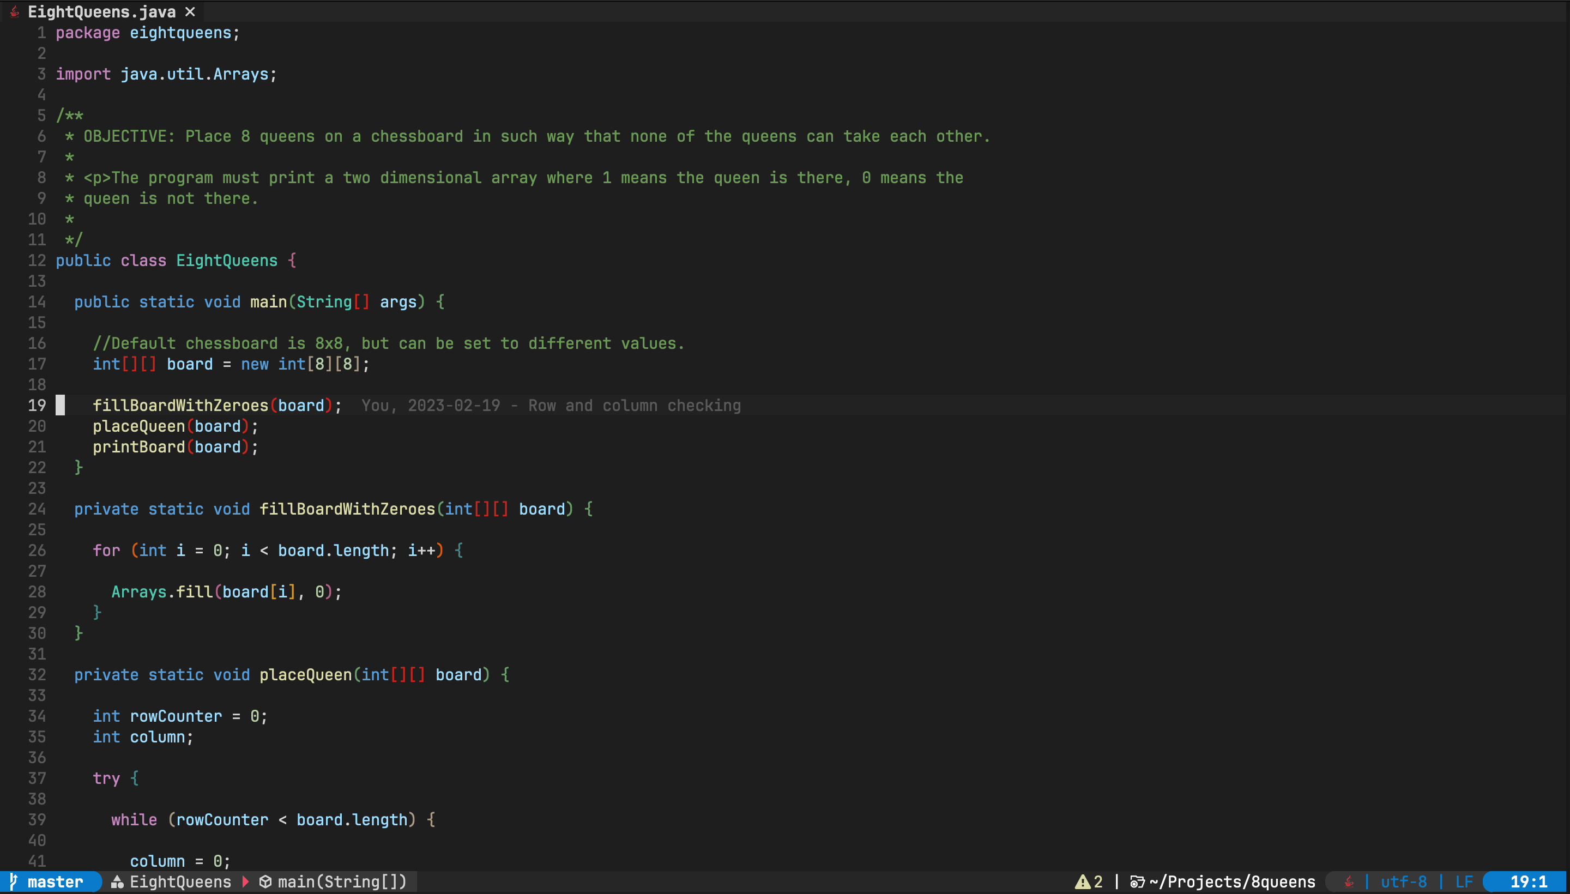Click the Java filetype icon in statusline
1570x894 pixels.
[1348, 881]
